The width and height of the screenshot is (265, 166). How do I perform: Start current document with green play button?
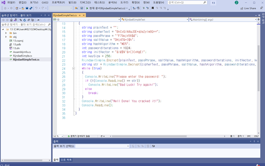(x=87, y=8)
